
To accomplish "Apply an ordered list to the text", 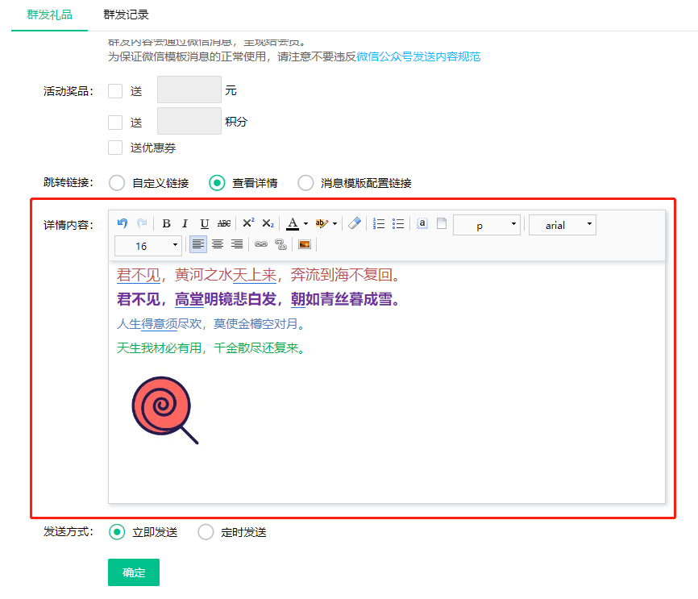I will click(x=378, y=223).
